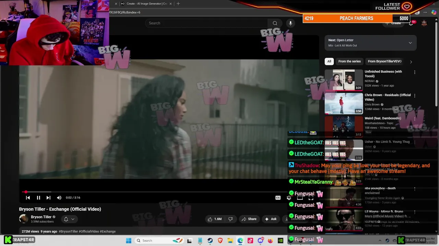This screenshot has width=439, height=246.
Task: Start voice search with the microphone icon
Action: pos(290,23)
